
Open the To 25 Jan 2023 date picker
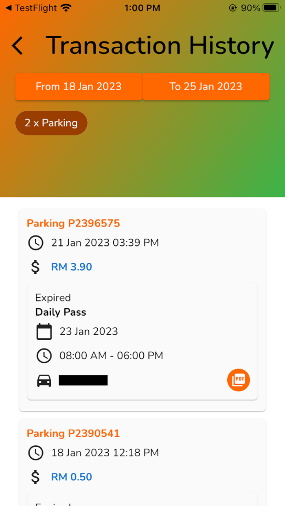click(x=206, y=87)
